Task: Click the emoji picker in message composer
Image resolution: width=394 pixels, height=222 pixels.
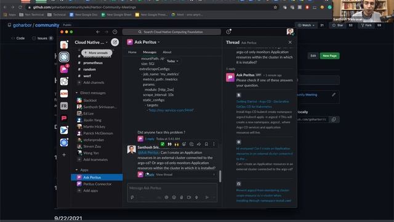Action: pyautogui.click(x=174, y=197)
